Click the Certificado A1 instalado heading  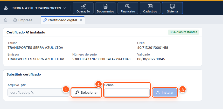click(26, 32)
